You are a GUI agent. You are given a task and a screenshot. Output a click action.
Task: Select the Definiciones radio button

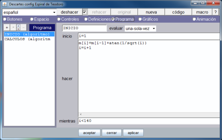pos(97,19)
